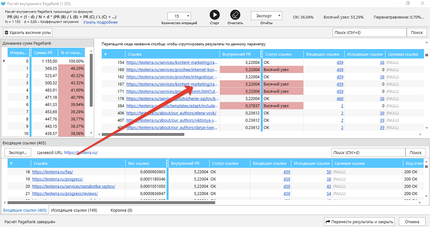Click the dynamics table vertical scrollbar thumb
The height and width of the screenshot is (227, 430).
pos(91,80)
